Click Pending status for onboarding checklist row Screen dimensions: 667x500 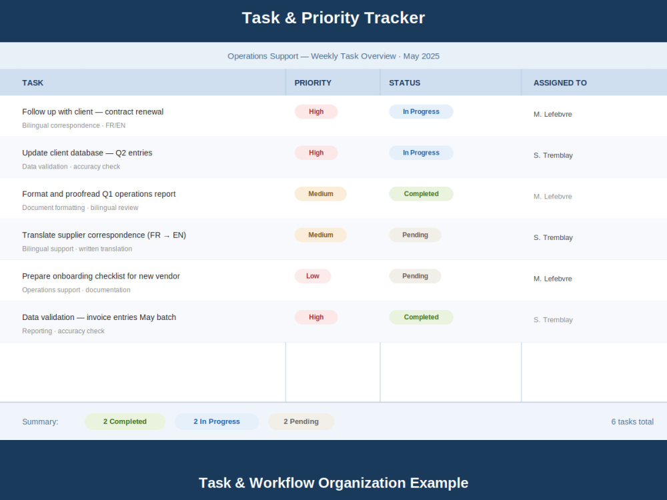point(415,277)
